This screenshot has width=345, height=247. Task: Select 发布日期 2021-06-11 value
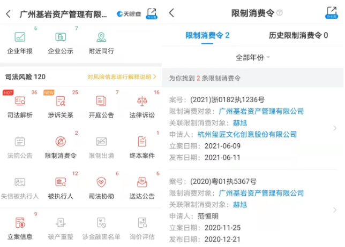click(x=222, y=158)
